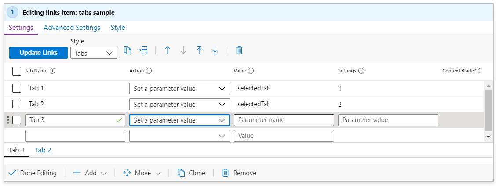Click the step number 1 badge
Viewport: 496px width, 188px height.
pyautogui.click(x=12, y=12)
